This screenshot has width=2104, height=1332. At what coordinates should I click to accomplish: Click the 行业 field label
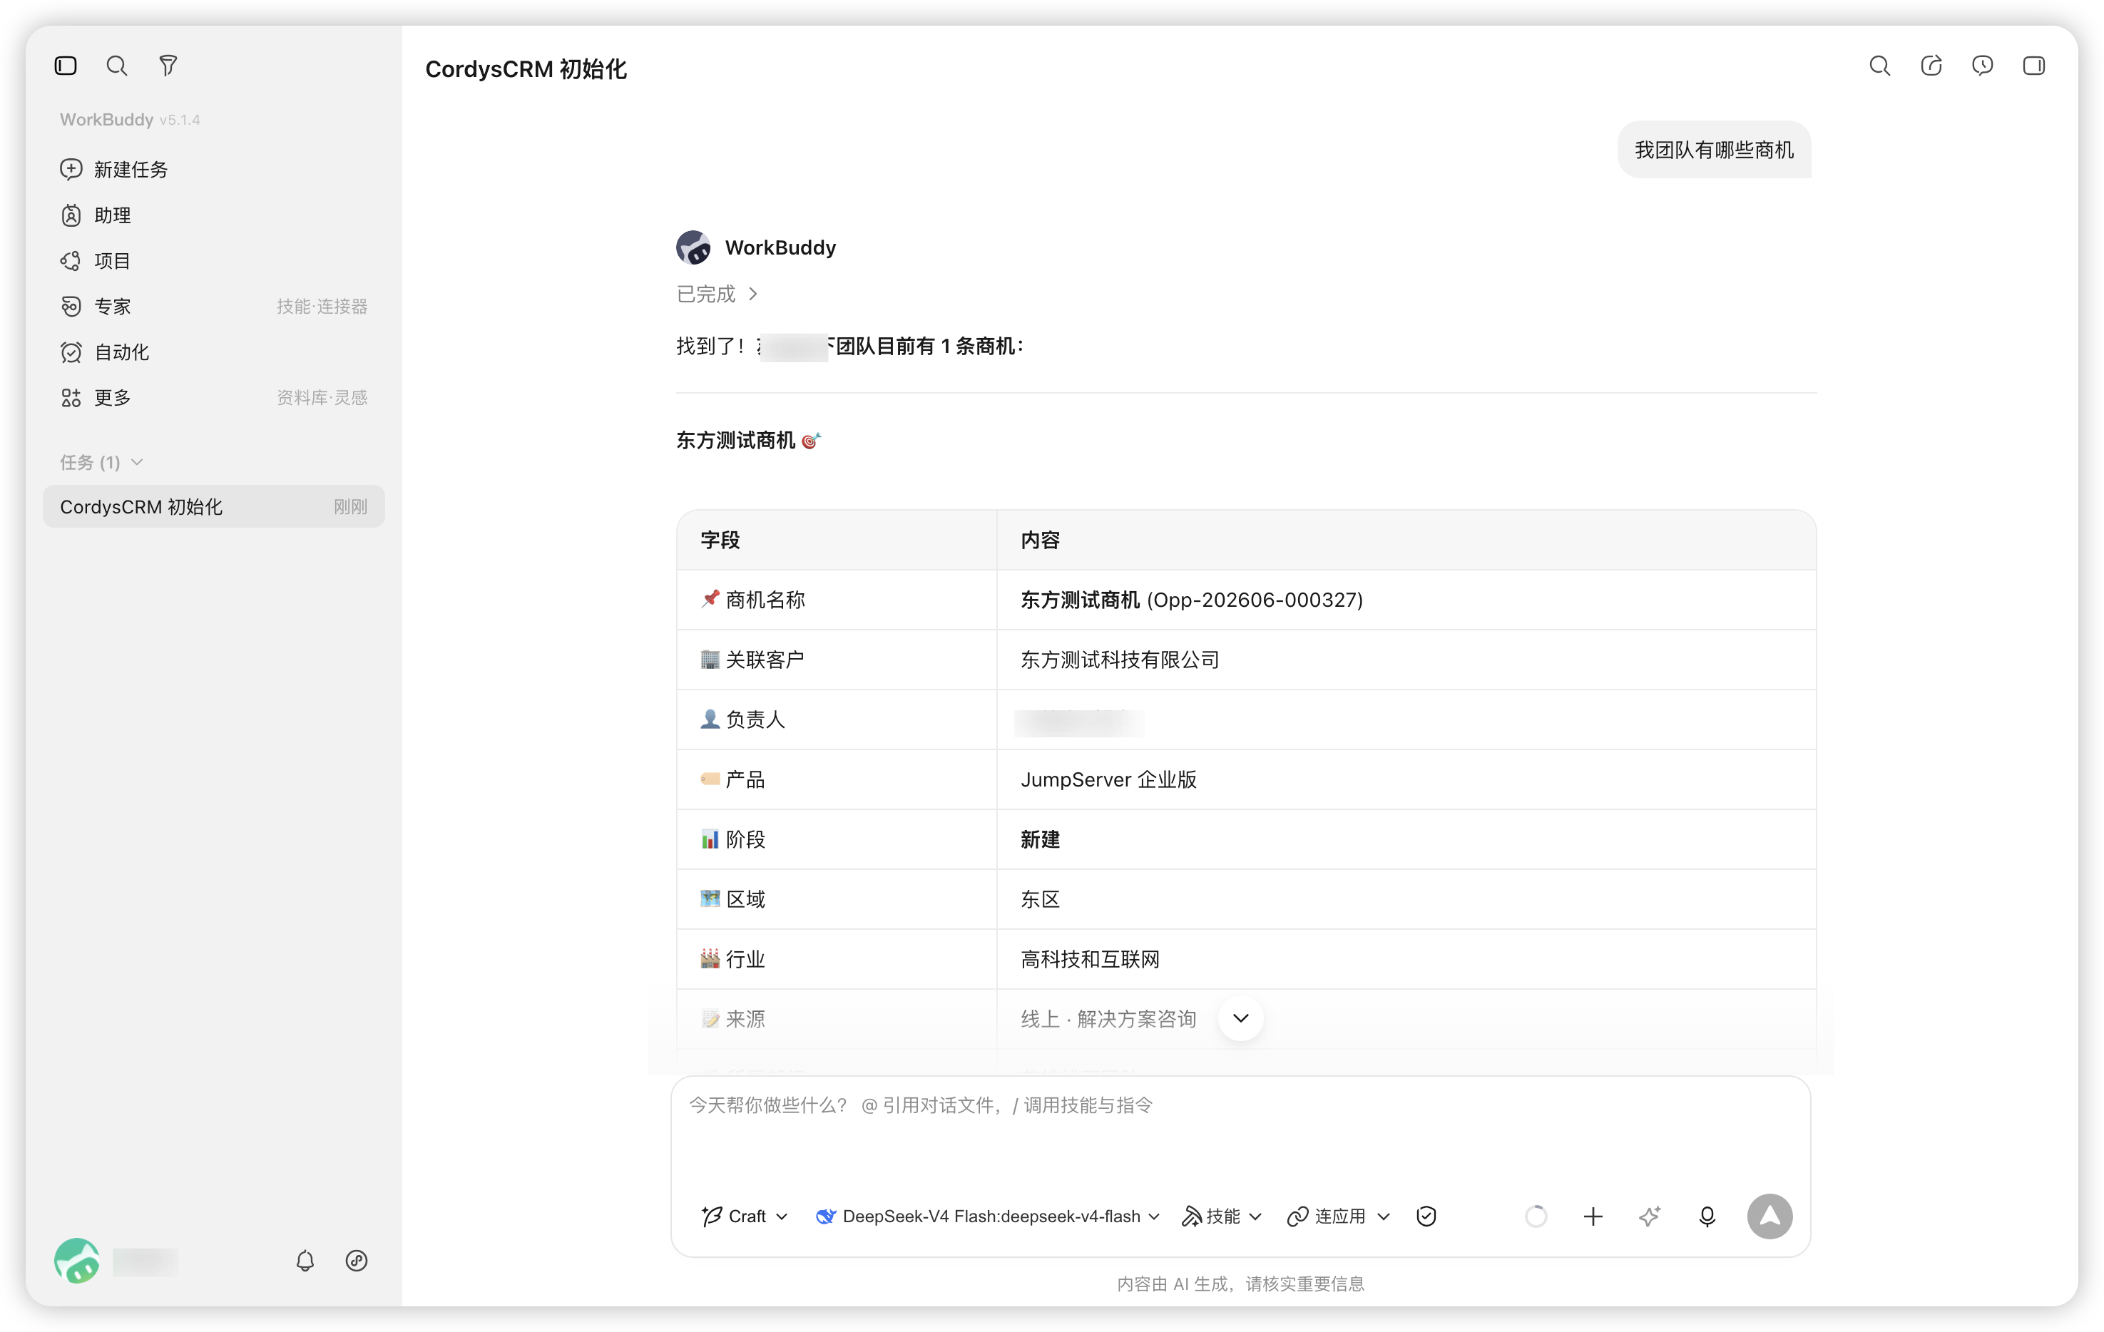[745, 959]
